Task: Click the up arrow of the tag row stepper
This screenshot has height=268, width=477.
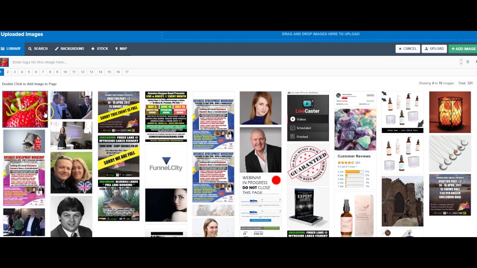Action: (x=461, y=60)
